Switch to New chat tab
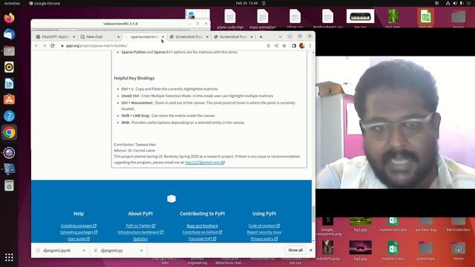 100,36
